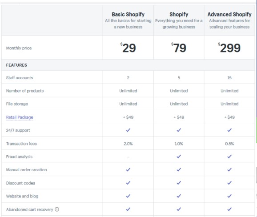The image size is (257, 217).
Task: Click Unlimited products under Advanced Shopify
Action: tap(229, 91)
